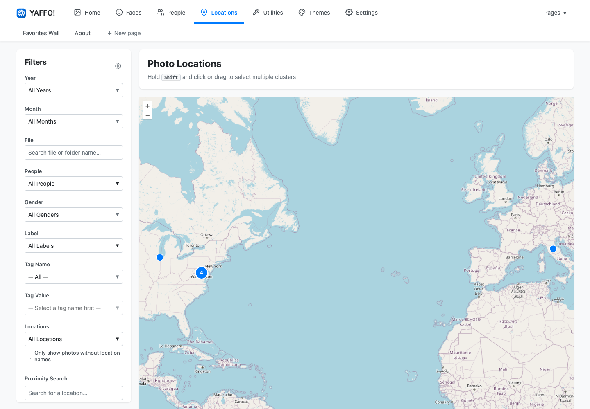Focus the file or folder search field
Viewport: 590px width, 409px height.
pyautogui.click(x=74, y=153)
